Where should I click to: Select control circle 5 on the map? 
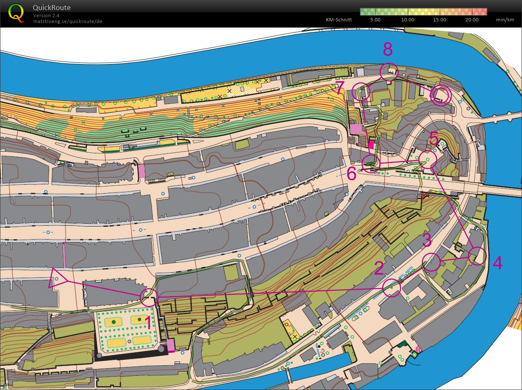click(428, 160)
